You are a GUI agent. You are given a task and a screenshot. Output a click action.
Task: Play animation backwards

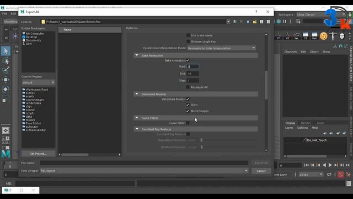(324, 165)
